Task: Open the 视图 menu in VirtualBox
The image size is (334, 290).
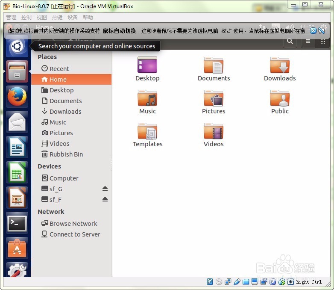Action: (42, 17)
